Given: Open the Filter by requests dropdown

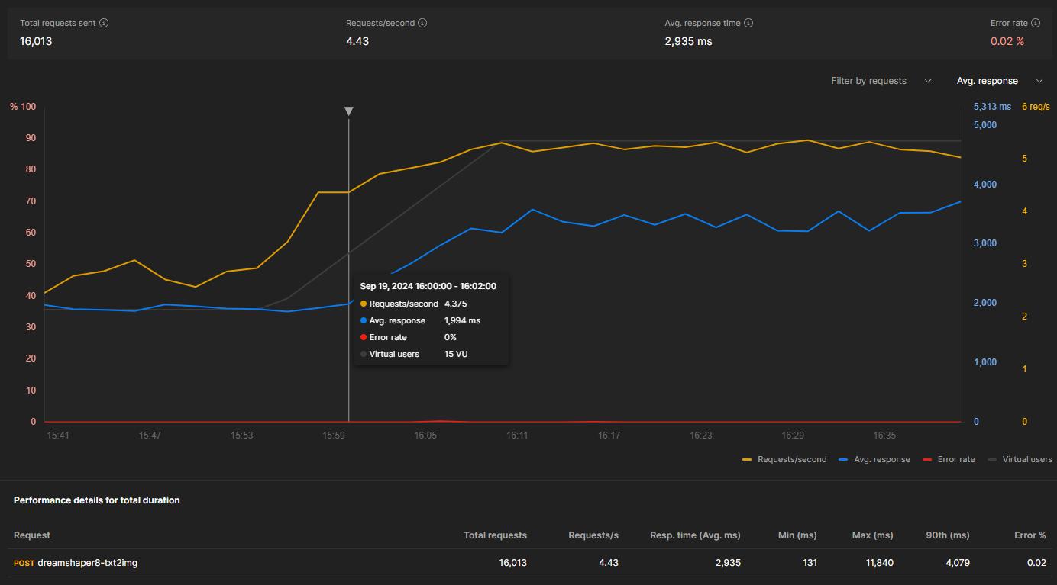Looking at the screenshot, I should tap(881, 81).
